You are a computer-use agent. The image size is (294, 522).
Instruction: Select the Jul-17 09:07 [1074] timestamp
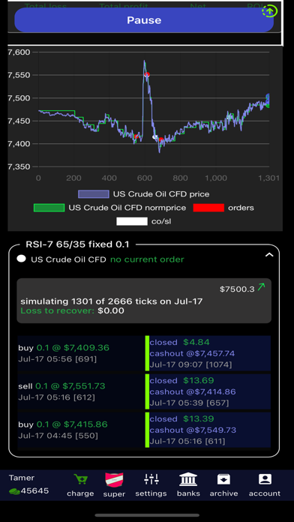[190, 364]
